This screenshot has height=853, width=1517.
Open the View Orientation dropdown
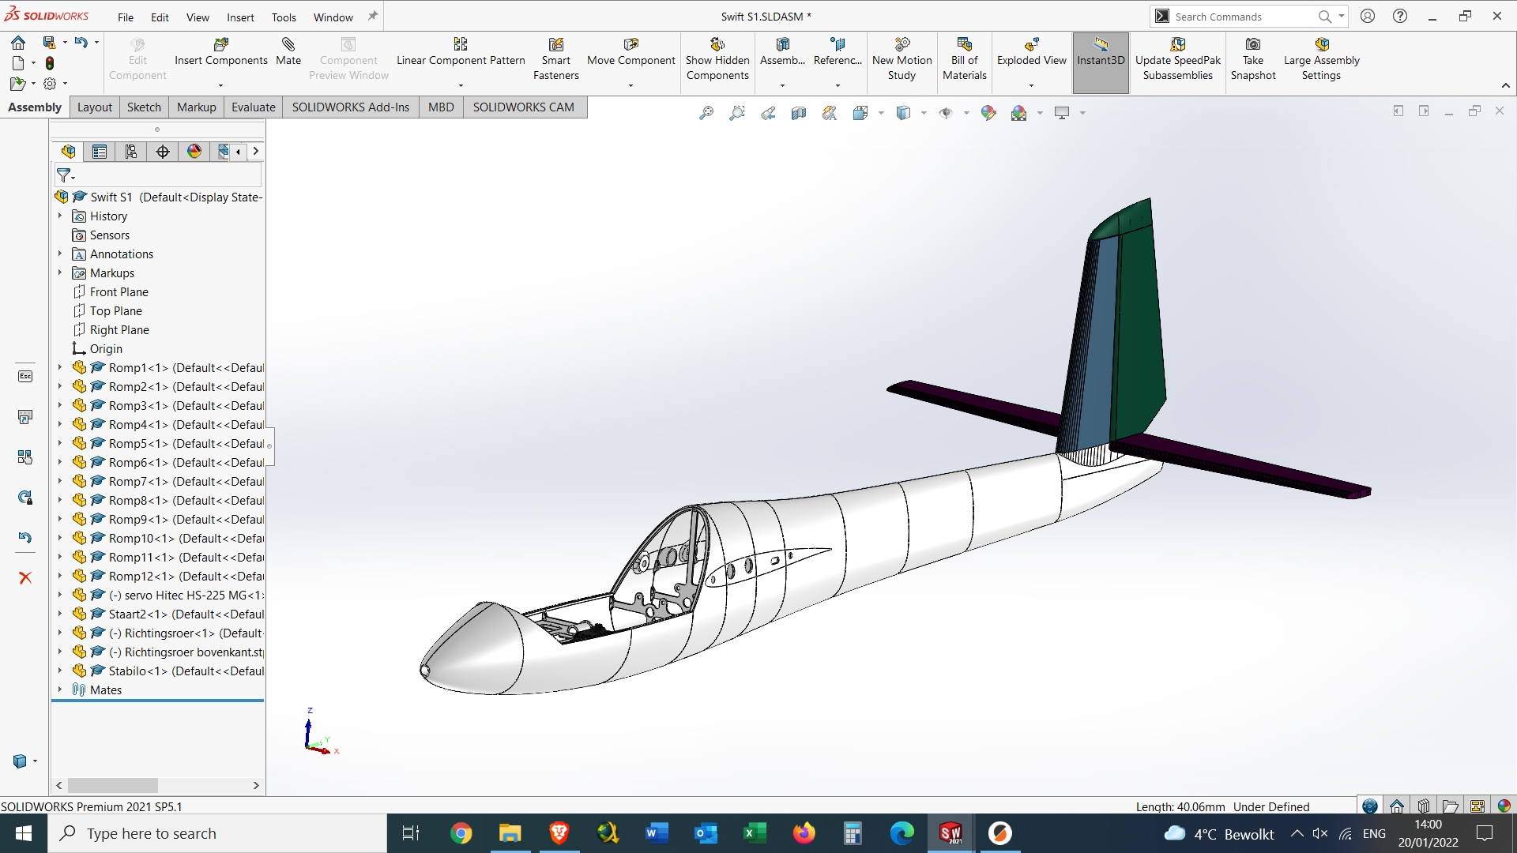pyautogui.click(x=880, y=113)
